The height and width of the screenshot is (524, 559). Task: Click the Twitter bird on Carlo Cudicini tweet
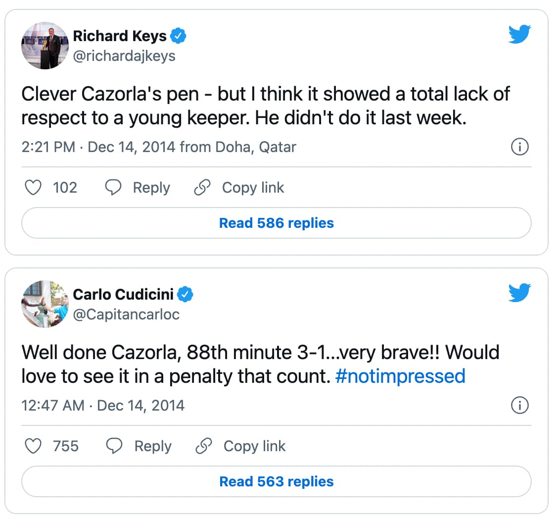[x=519, y=292]
